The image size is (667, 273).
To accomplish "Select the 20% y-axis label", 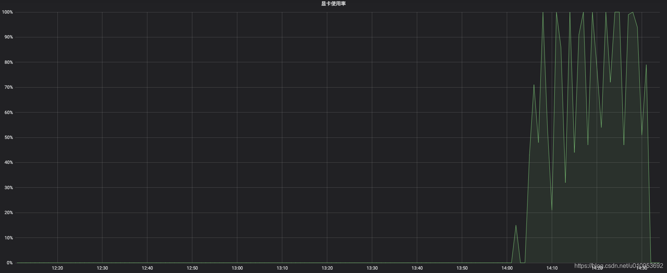I will pos(8,213).
